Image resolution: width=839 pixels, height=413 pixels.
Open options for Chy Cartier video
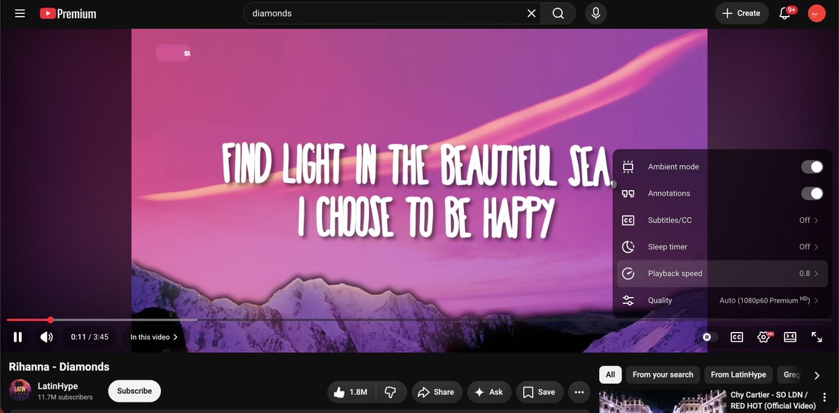(x=824, y=397)
